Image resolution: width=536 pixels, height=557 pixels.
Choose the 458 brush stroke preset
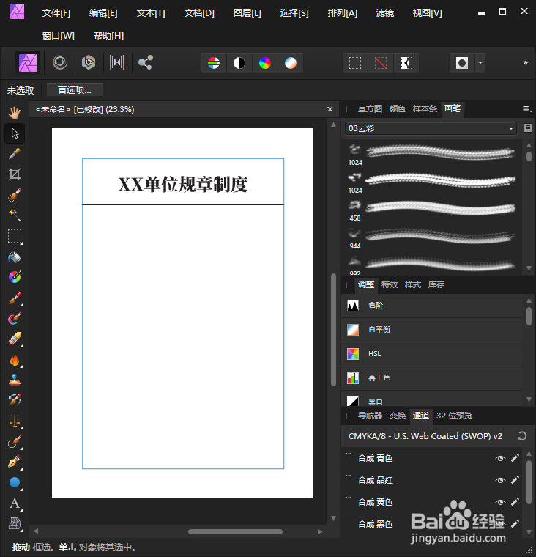pyautogui.click(x=431, y=210)
